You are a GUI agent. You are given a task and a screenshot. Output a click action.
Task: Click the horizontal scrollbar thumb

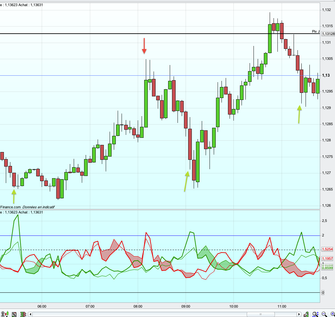[x=261, y=314]
